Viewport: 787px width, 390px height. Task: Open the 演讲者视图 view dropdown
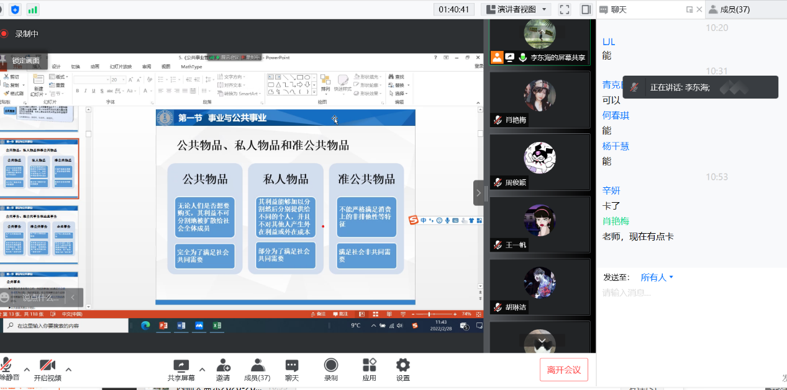click(x=517, y=9)
